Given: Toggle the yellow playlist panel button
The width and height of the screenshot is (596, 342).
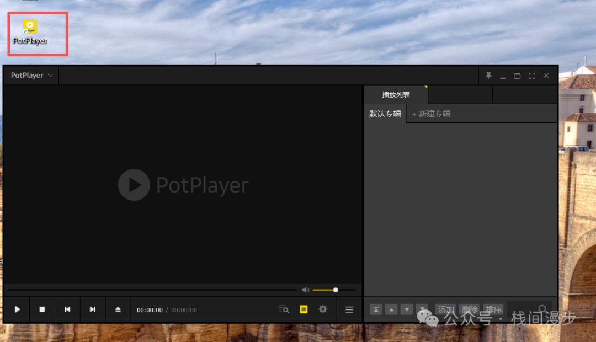Looking at the screenshot, I should pyautogui.click(x=304, y=309).
